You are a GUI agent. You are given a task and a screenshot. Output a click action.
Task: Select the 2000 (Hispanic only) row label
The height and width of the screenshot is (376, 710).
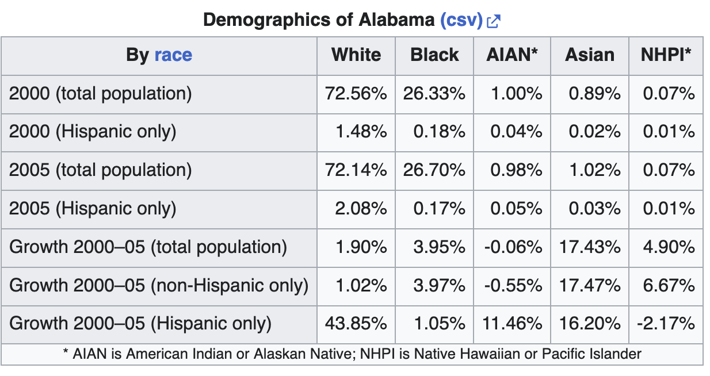[x=93, y=132]
